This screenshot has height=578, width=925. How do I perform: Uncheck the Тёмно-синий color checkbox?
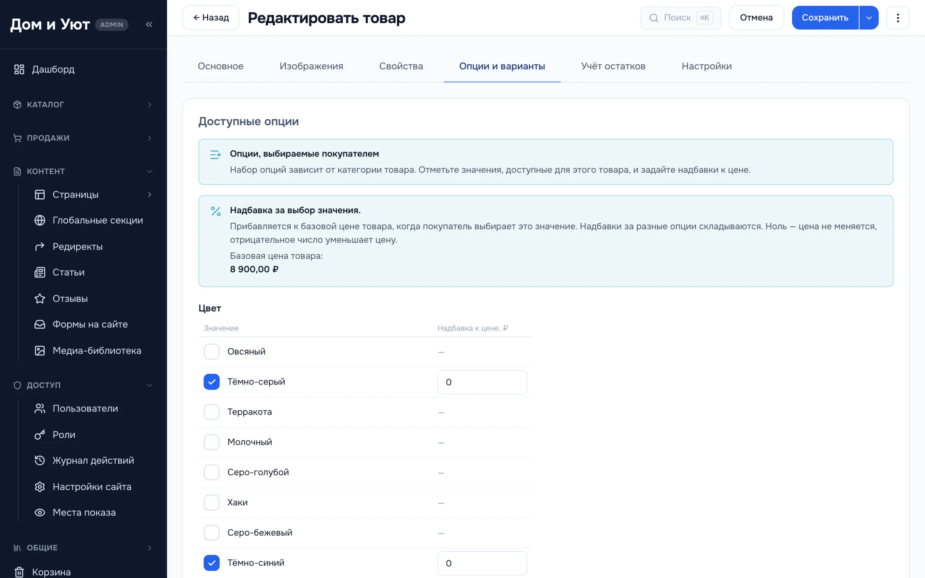(212, 563)
